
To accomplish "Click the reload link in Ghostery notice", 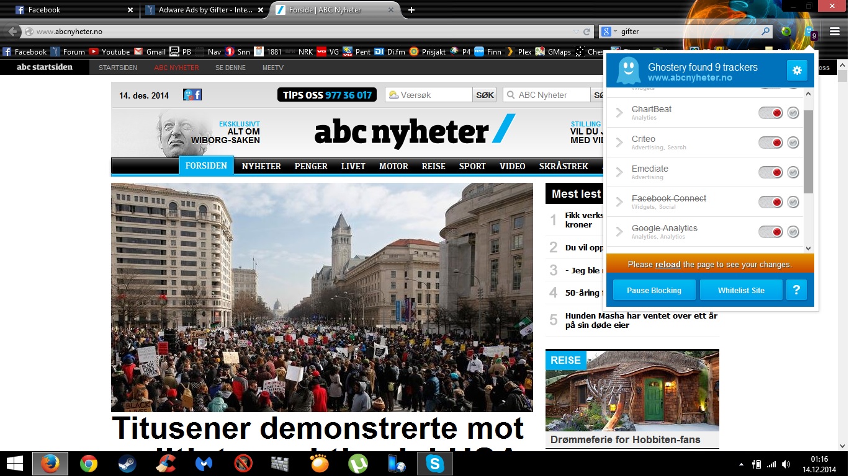I will pyautogui.click(x=668, y=264).
